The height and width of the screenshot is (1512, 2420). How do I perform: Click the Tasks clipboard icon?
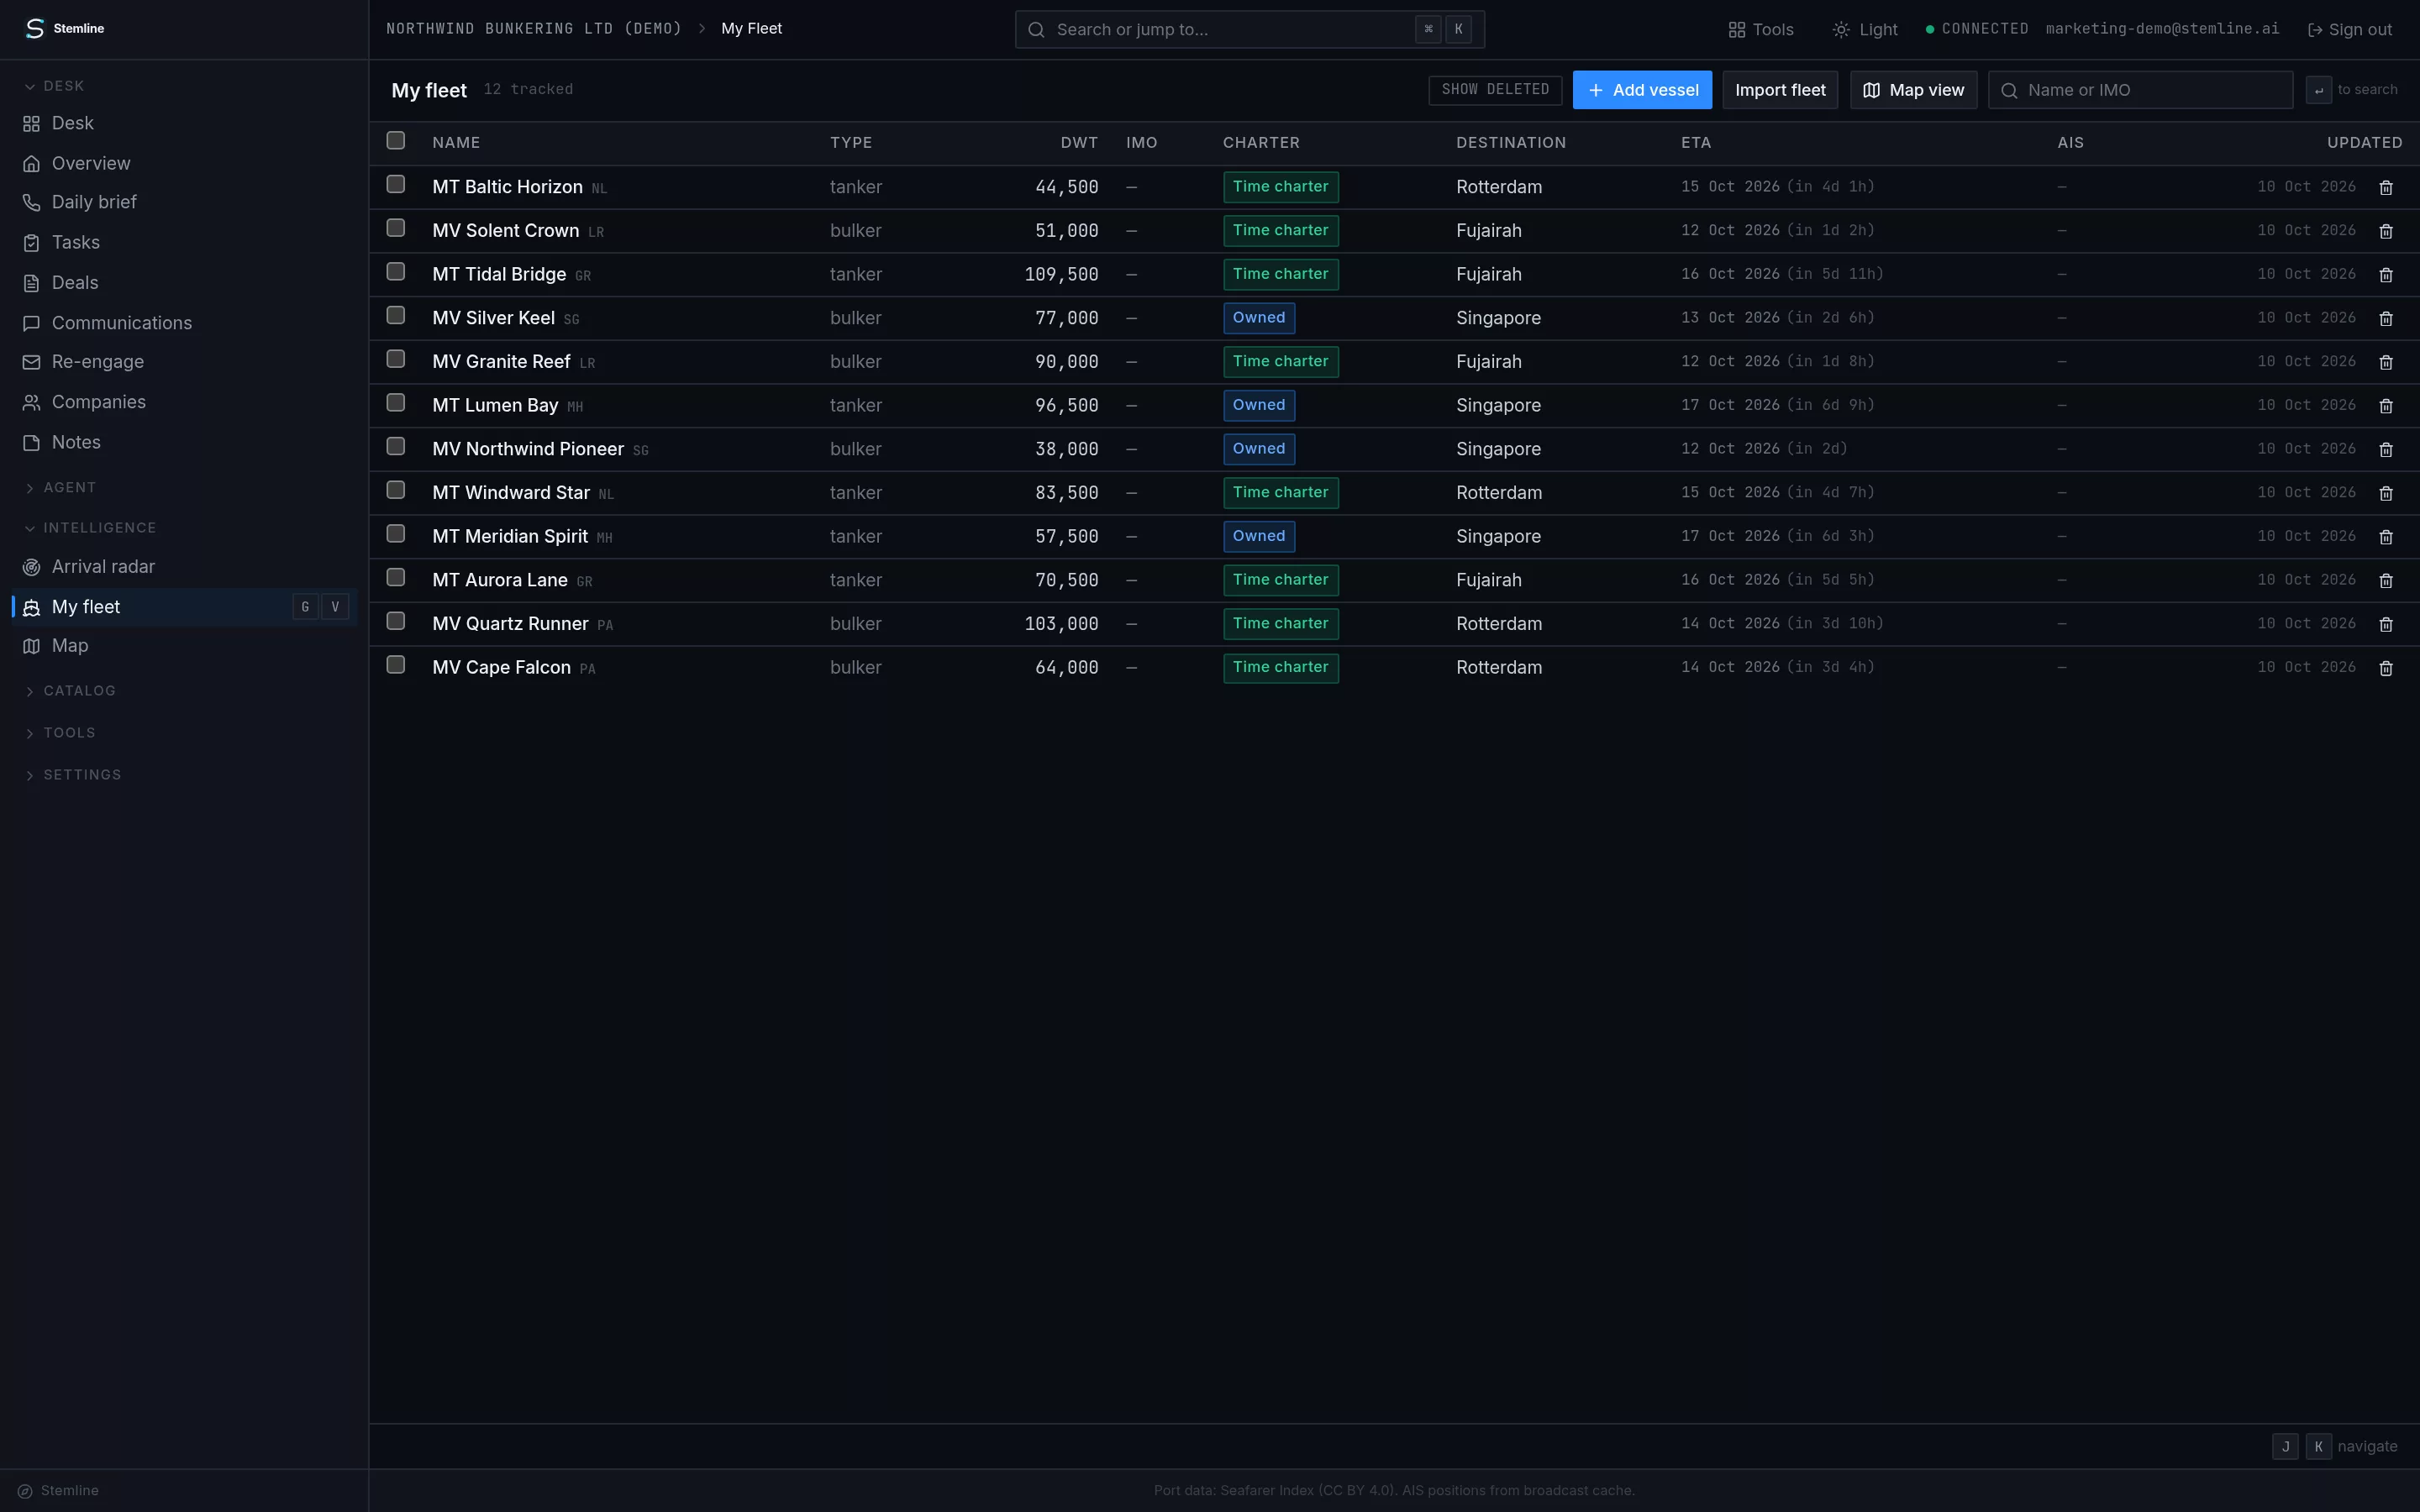coord(31,243)
